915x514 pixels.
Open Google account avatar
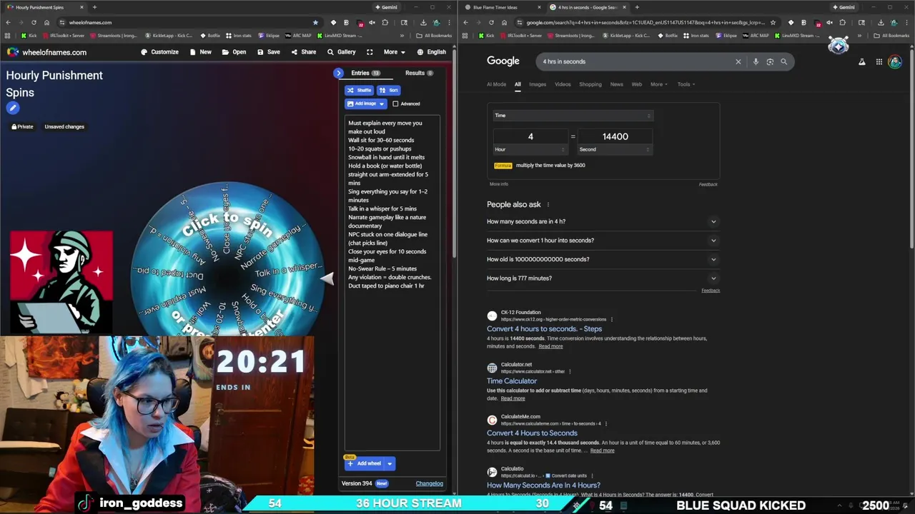point(895,61)
